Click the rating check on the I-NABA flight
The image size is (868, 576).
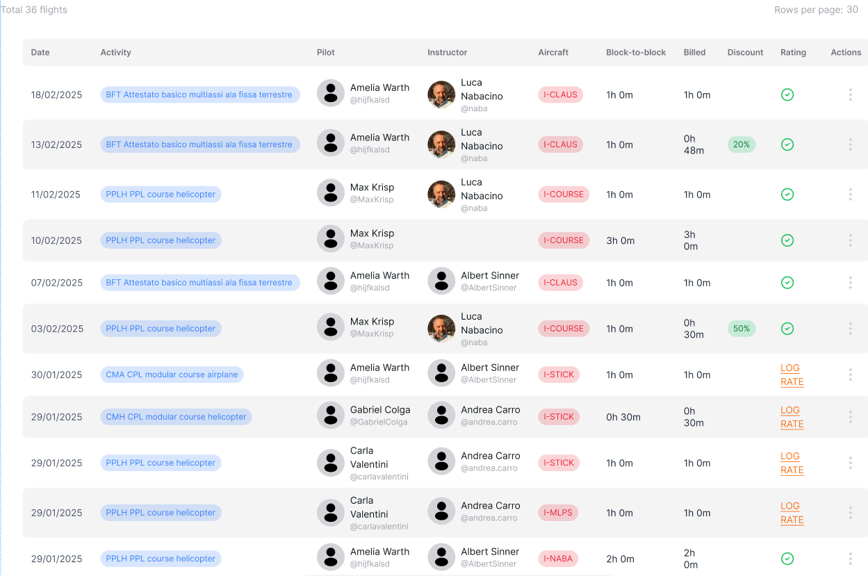[x=787, y=559]
